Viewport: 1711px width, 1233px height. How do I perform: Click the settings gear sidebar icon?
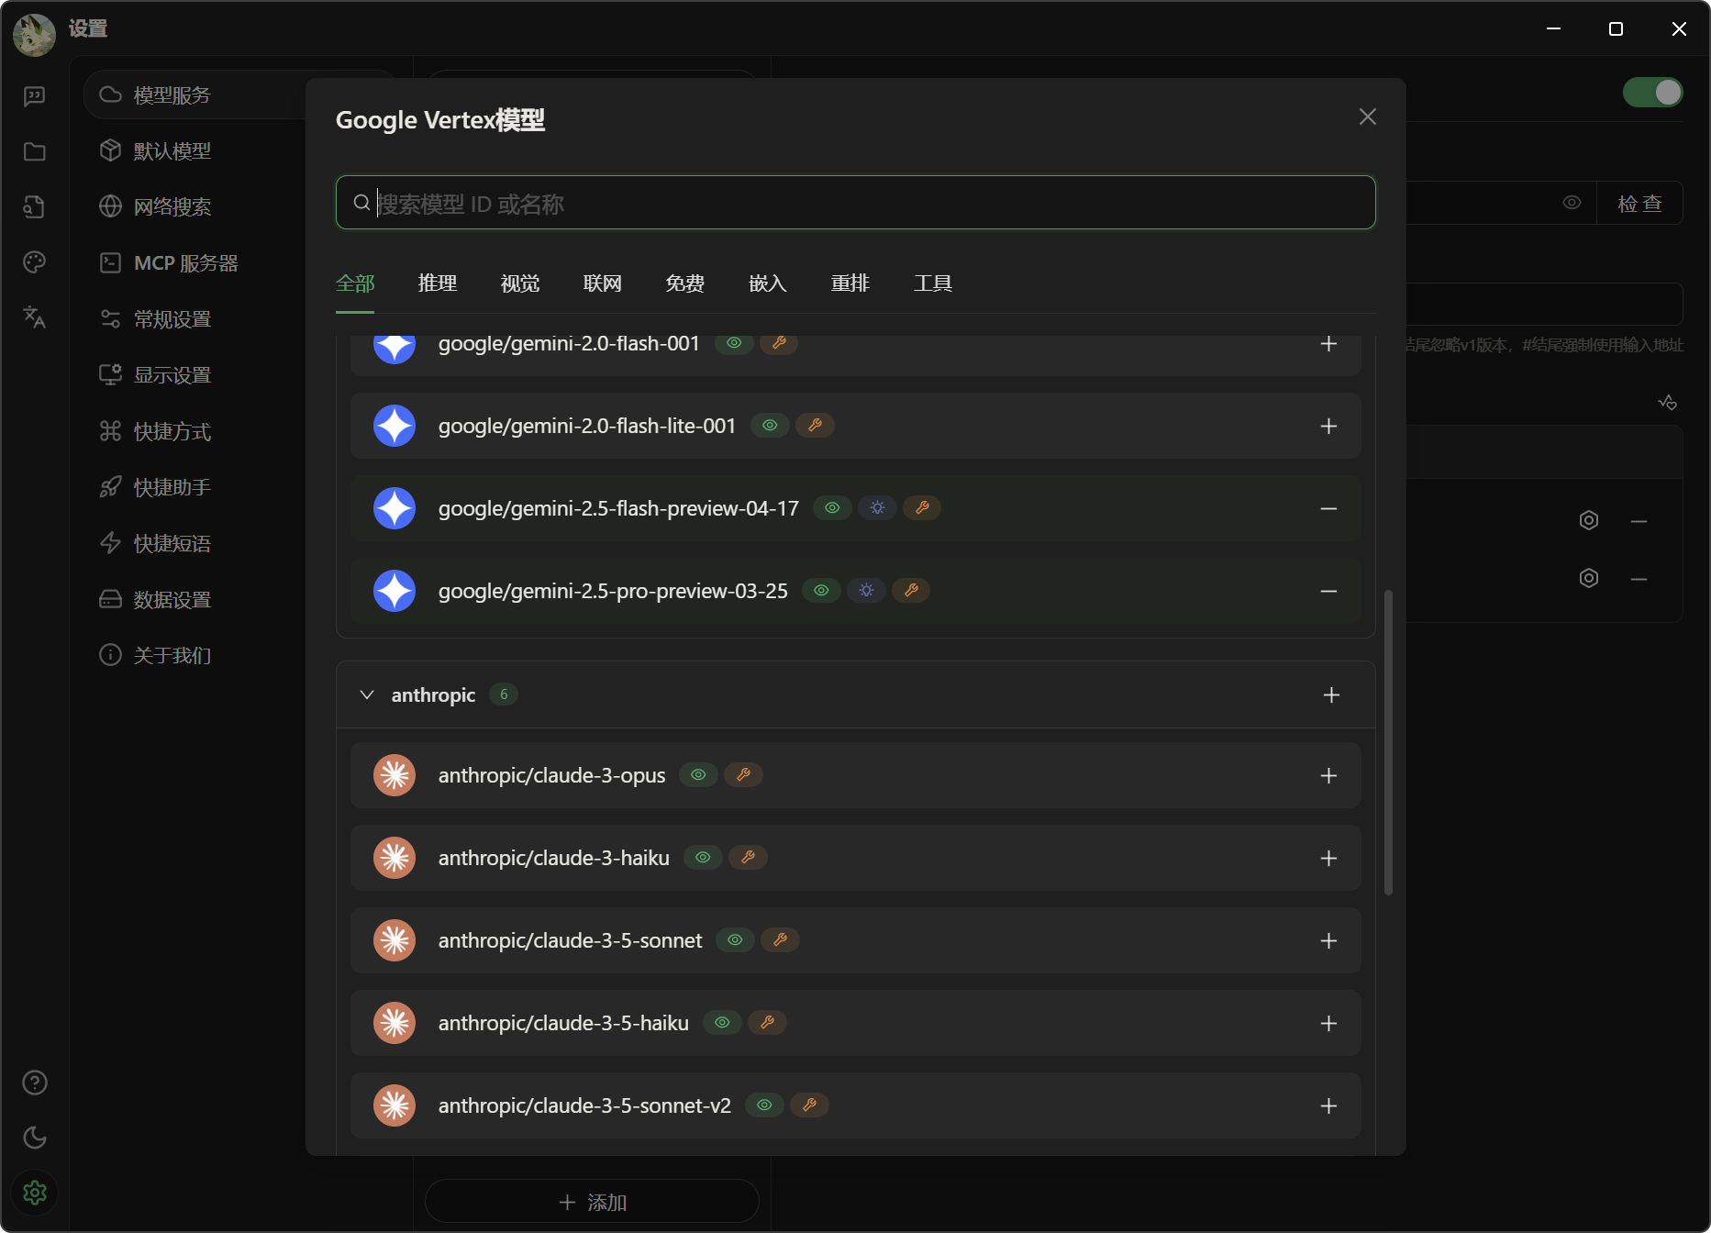(x=35, y=1193)
